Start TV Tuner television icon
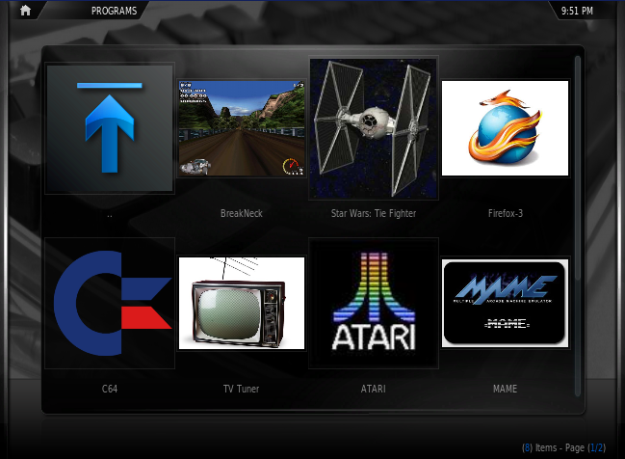This screenshot has width=625, height=459. 242,304
